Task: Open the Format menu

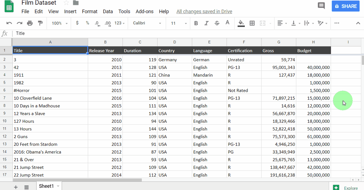Action: 90,11
